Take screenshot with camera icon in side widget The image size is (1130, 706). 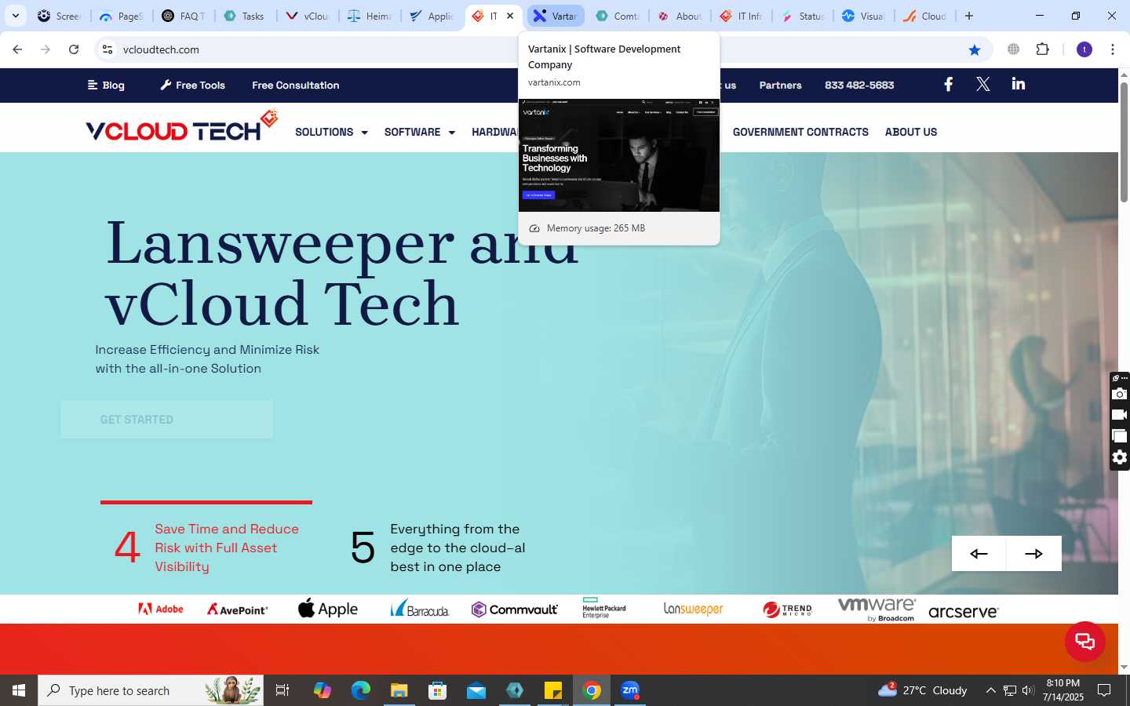tap(1120, 394)
